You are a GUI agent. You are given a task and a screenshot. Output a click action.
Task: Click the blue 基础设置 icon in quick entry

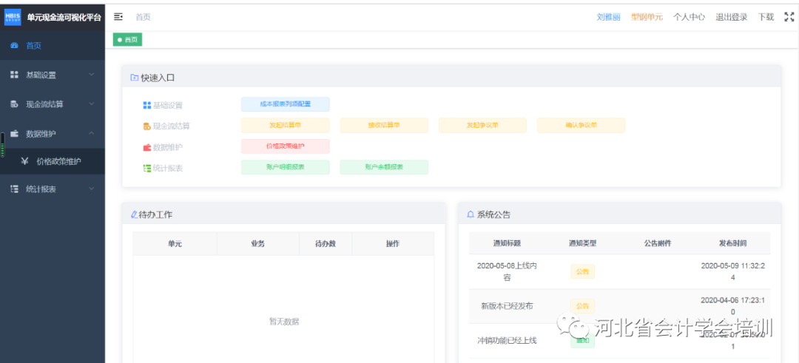[146, 106]
